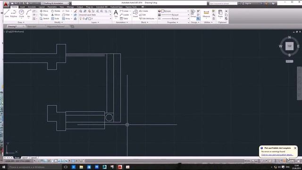Click the Windows taskbar search box

pyautogui.click(x=34, y=167)
